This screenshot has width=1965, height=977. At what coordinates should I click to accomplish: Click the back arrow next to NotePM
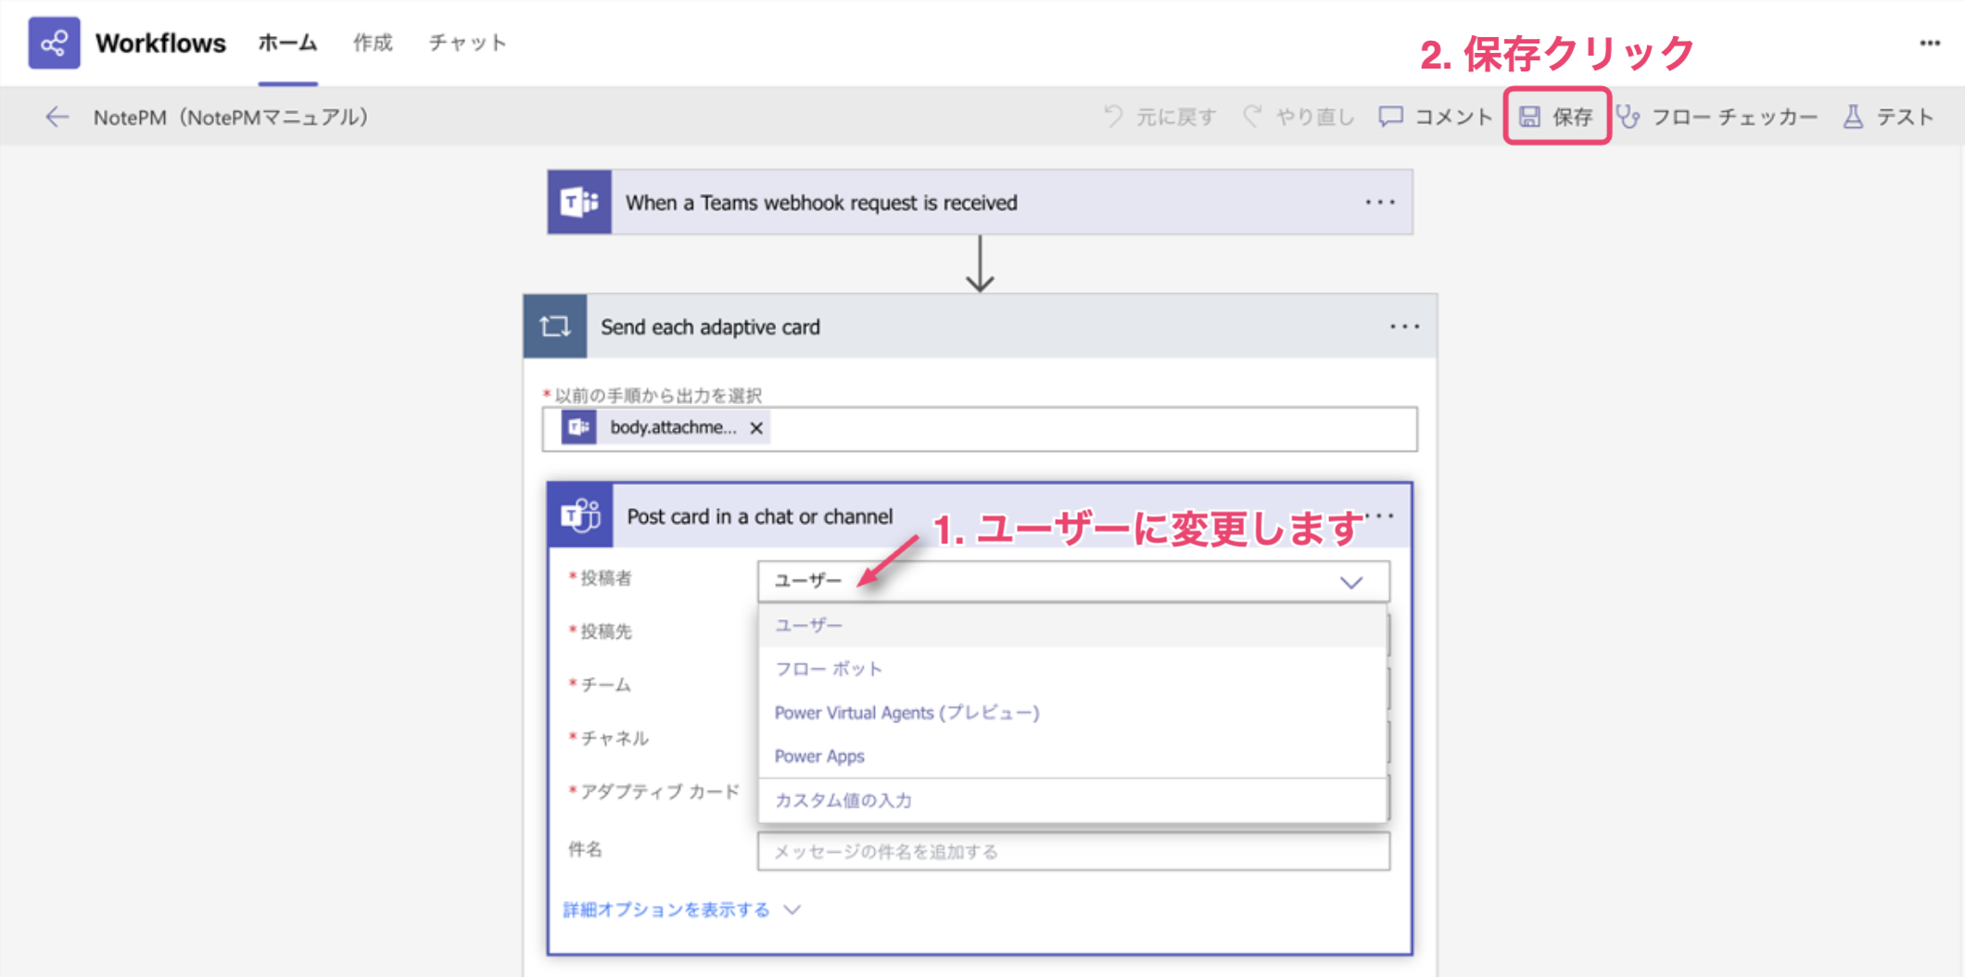coord(57,117)
